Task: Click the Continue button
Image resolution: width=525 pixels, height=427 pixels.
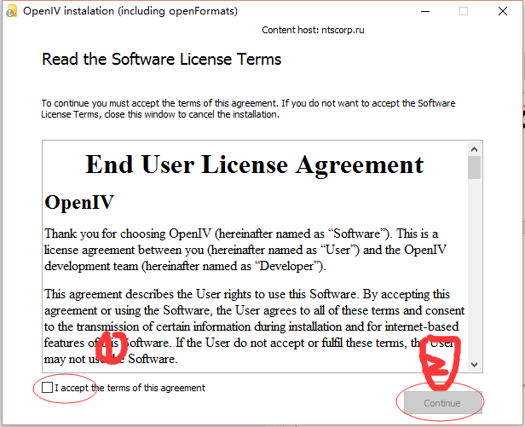Action: point(442,403)
